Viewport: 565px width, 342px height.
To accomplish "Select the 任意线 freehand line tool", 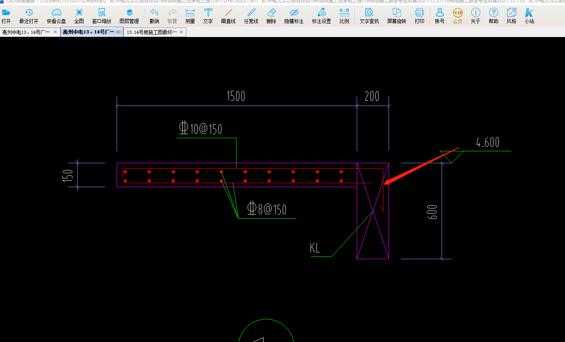I will pyautogui.click(x=251, y=16).
